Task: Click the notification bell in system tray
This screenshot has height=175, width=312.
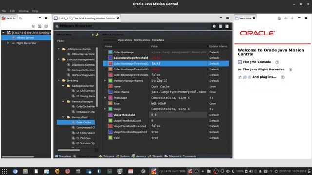Action: [x=260, y=171]
